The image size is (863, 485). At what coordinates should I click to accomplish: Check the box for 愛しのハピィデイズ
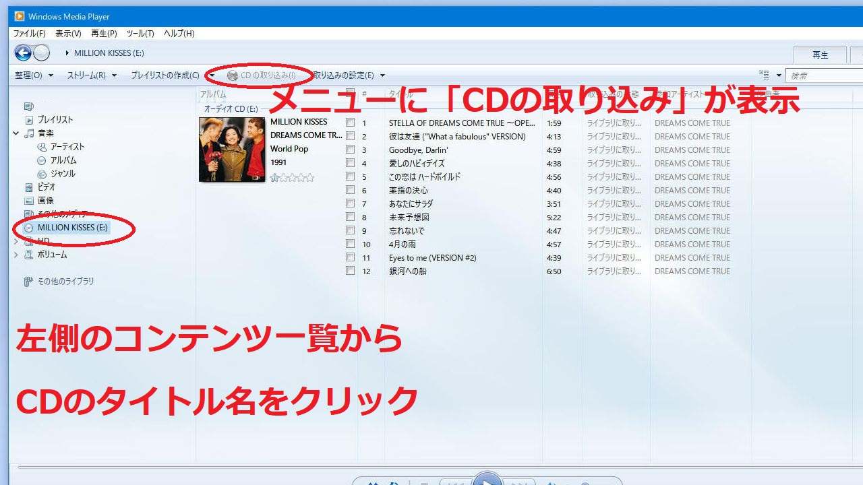click(x=350, y=163)
